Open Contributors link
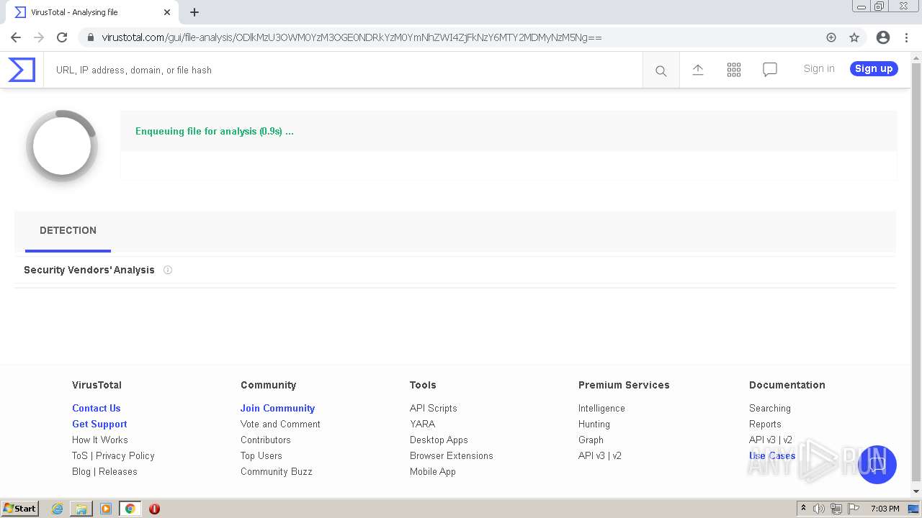This screenshot has width=922, height=518. [266, 440]
